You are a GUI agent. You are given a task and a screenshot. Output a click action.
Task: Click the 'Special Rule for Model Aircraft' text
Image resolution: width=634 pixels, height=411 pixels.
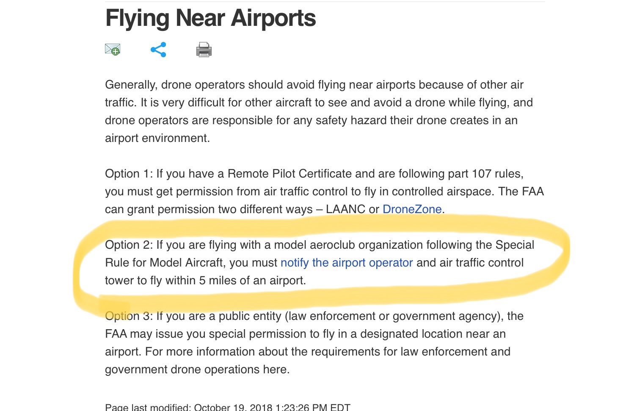tap(320, 254)
